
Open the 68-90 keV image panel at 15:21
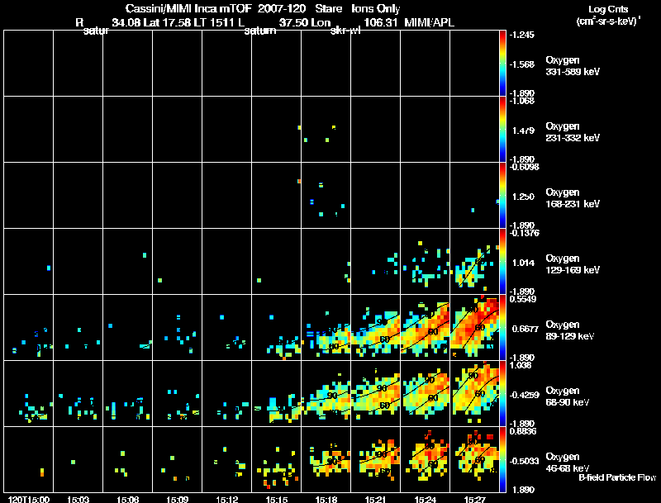click(376, 394)
